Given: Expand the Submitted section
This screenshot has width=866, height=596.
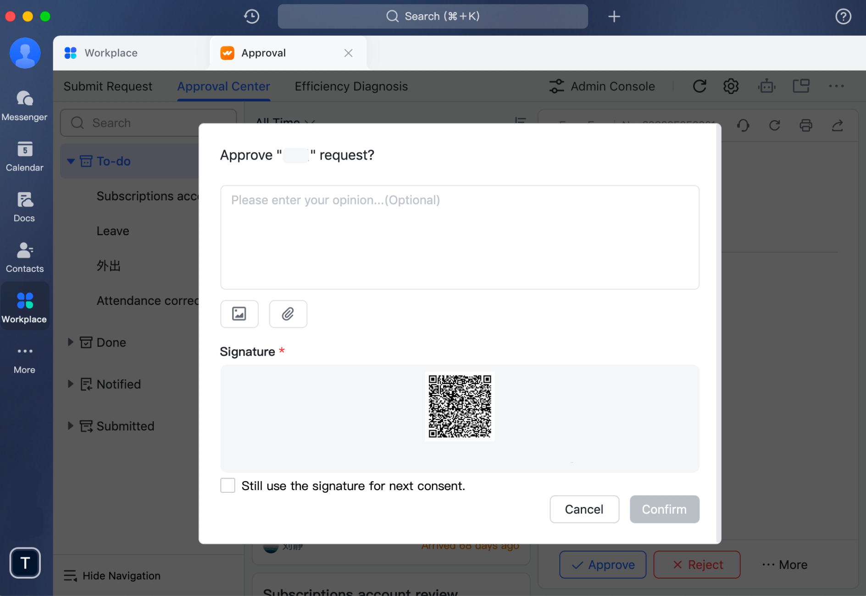Looking at the screenshot, I should coord(71,426).
